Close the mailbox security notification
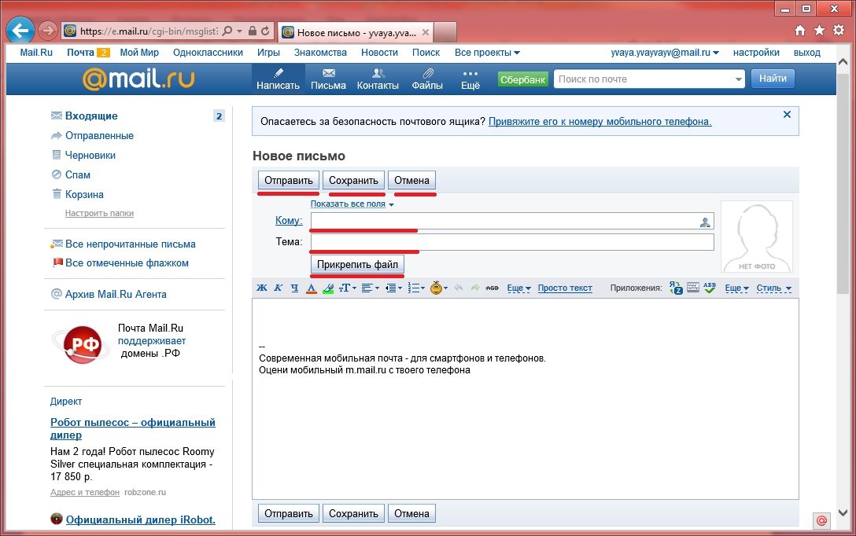The width and height of the screenshot is (856, 536). [x=787, y=115]
